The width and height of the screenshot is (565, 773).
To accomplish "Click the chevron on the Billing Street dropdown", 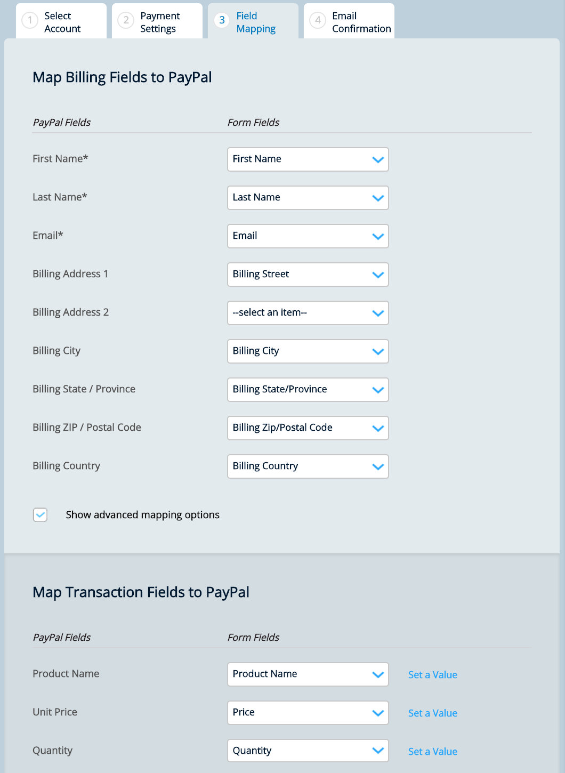I will point(378,275).
